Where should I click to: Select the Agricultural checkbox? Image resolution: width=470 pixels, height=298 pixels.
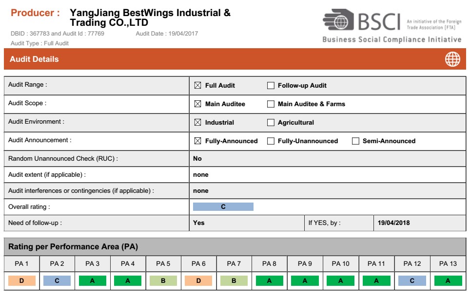[x=271, y=123]
